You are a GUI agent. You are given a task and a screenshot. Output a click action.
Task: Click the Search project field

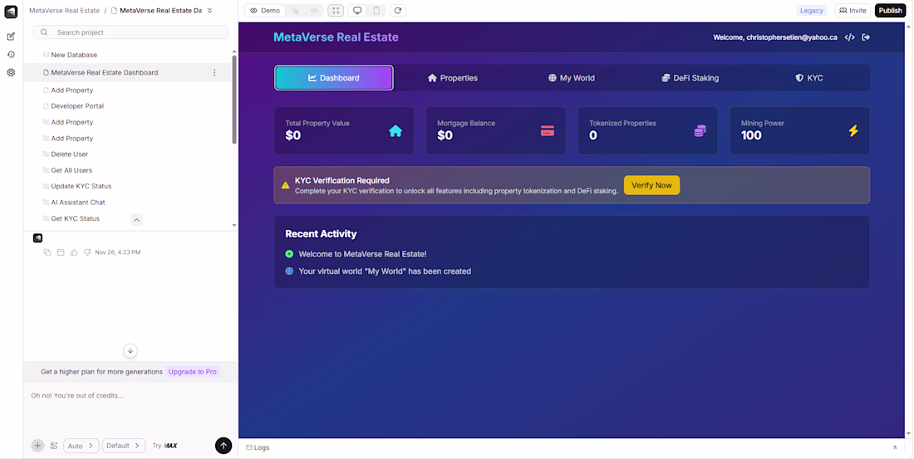[x=130, y=32]
